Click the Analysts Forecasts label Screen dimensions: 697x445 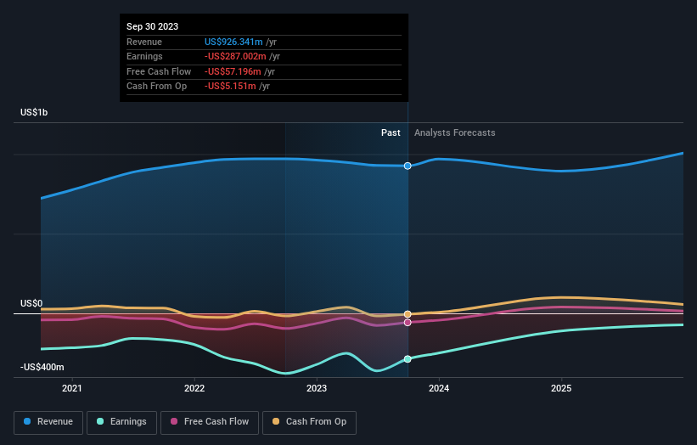(x=455, y=132)
